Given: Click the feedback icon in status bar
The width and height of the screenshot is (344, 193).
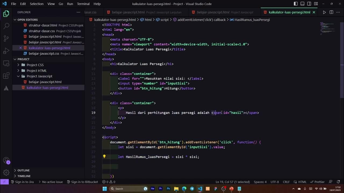Looking at the screenshot, I should click(331, 182).
